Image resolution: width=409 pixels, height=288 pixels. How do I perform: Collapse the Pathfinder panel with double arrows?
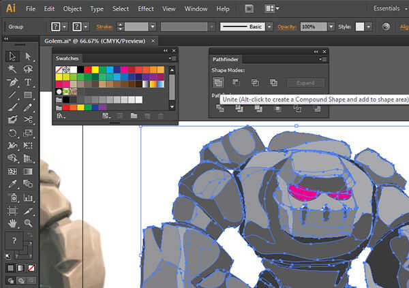[x=316, y=51]
